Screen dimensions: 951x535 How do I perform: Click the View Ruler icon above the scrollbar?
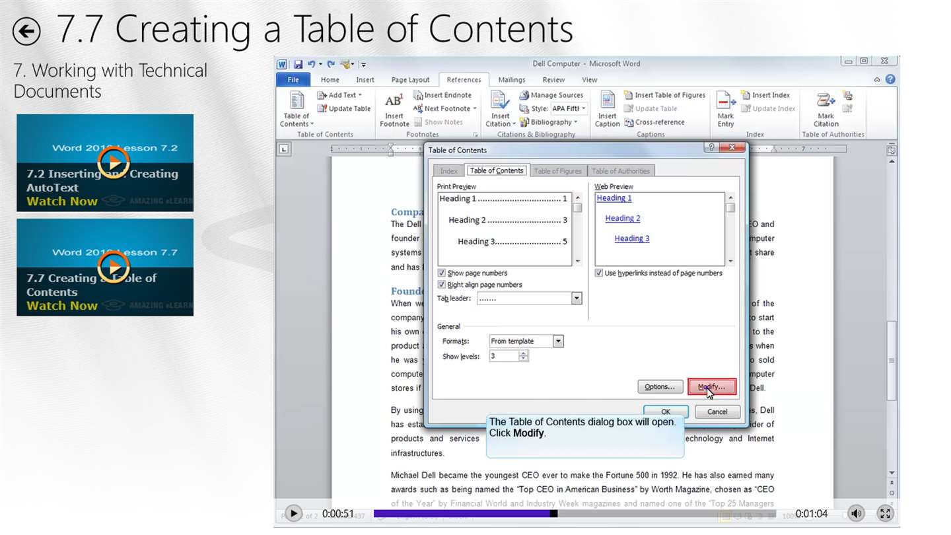tap(892, 149)
